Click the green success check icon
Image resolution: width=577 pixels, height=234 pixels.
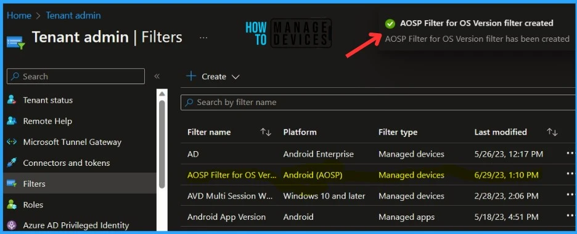click(x=390, y=23)
